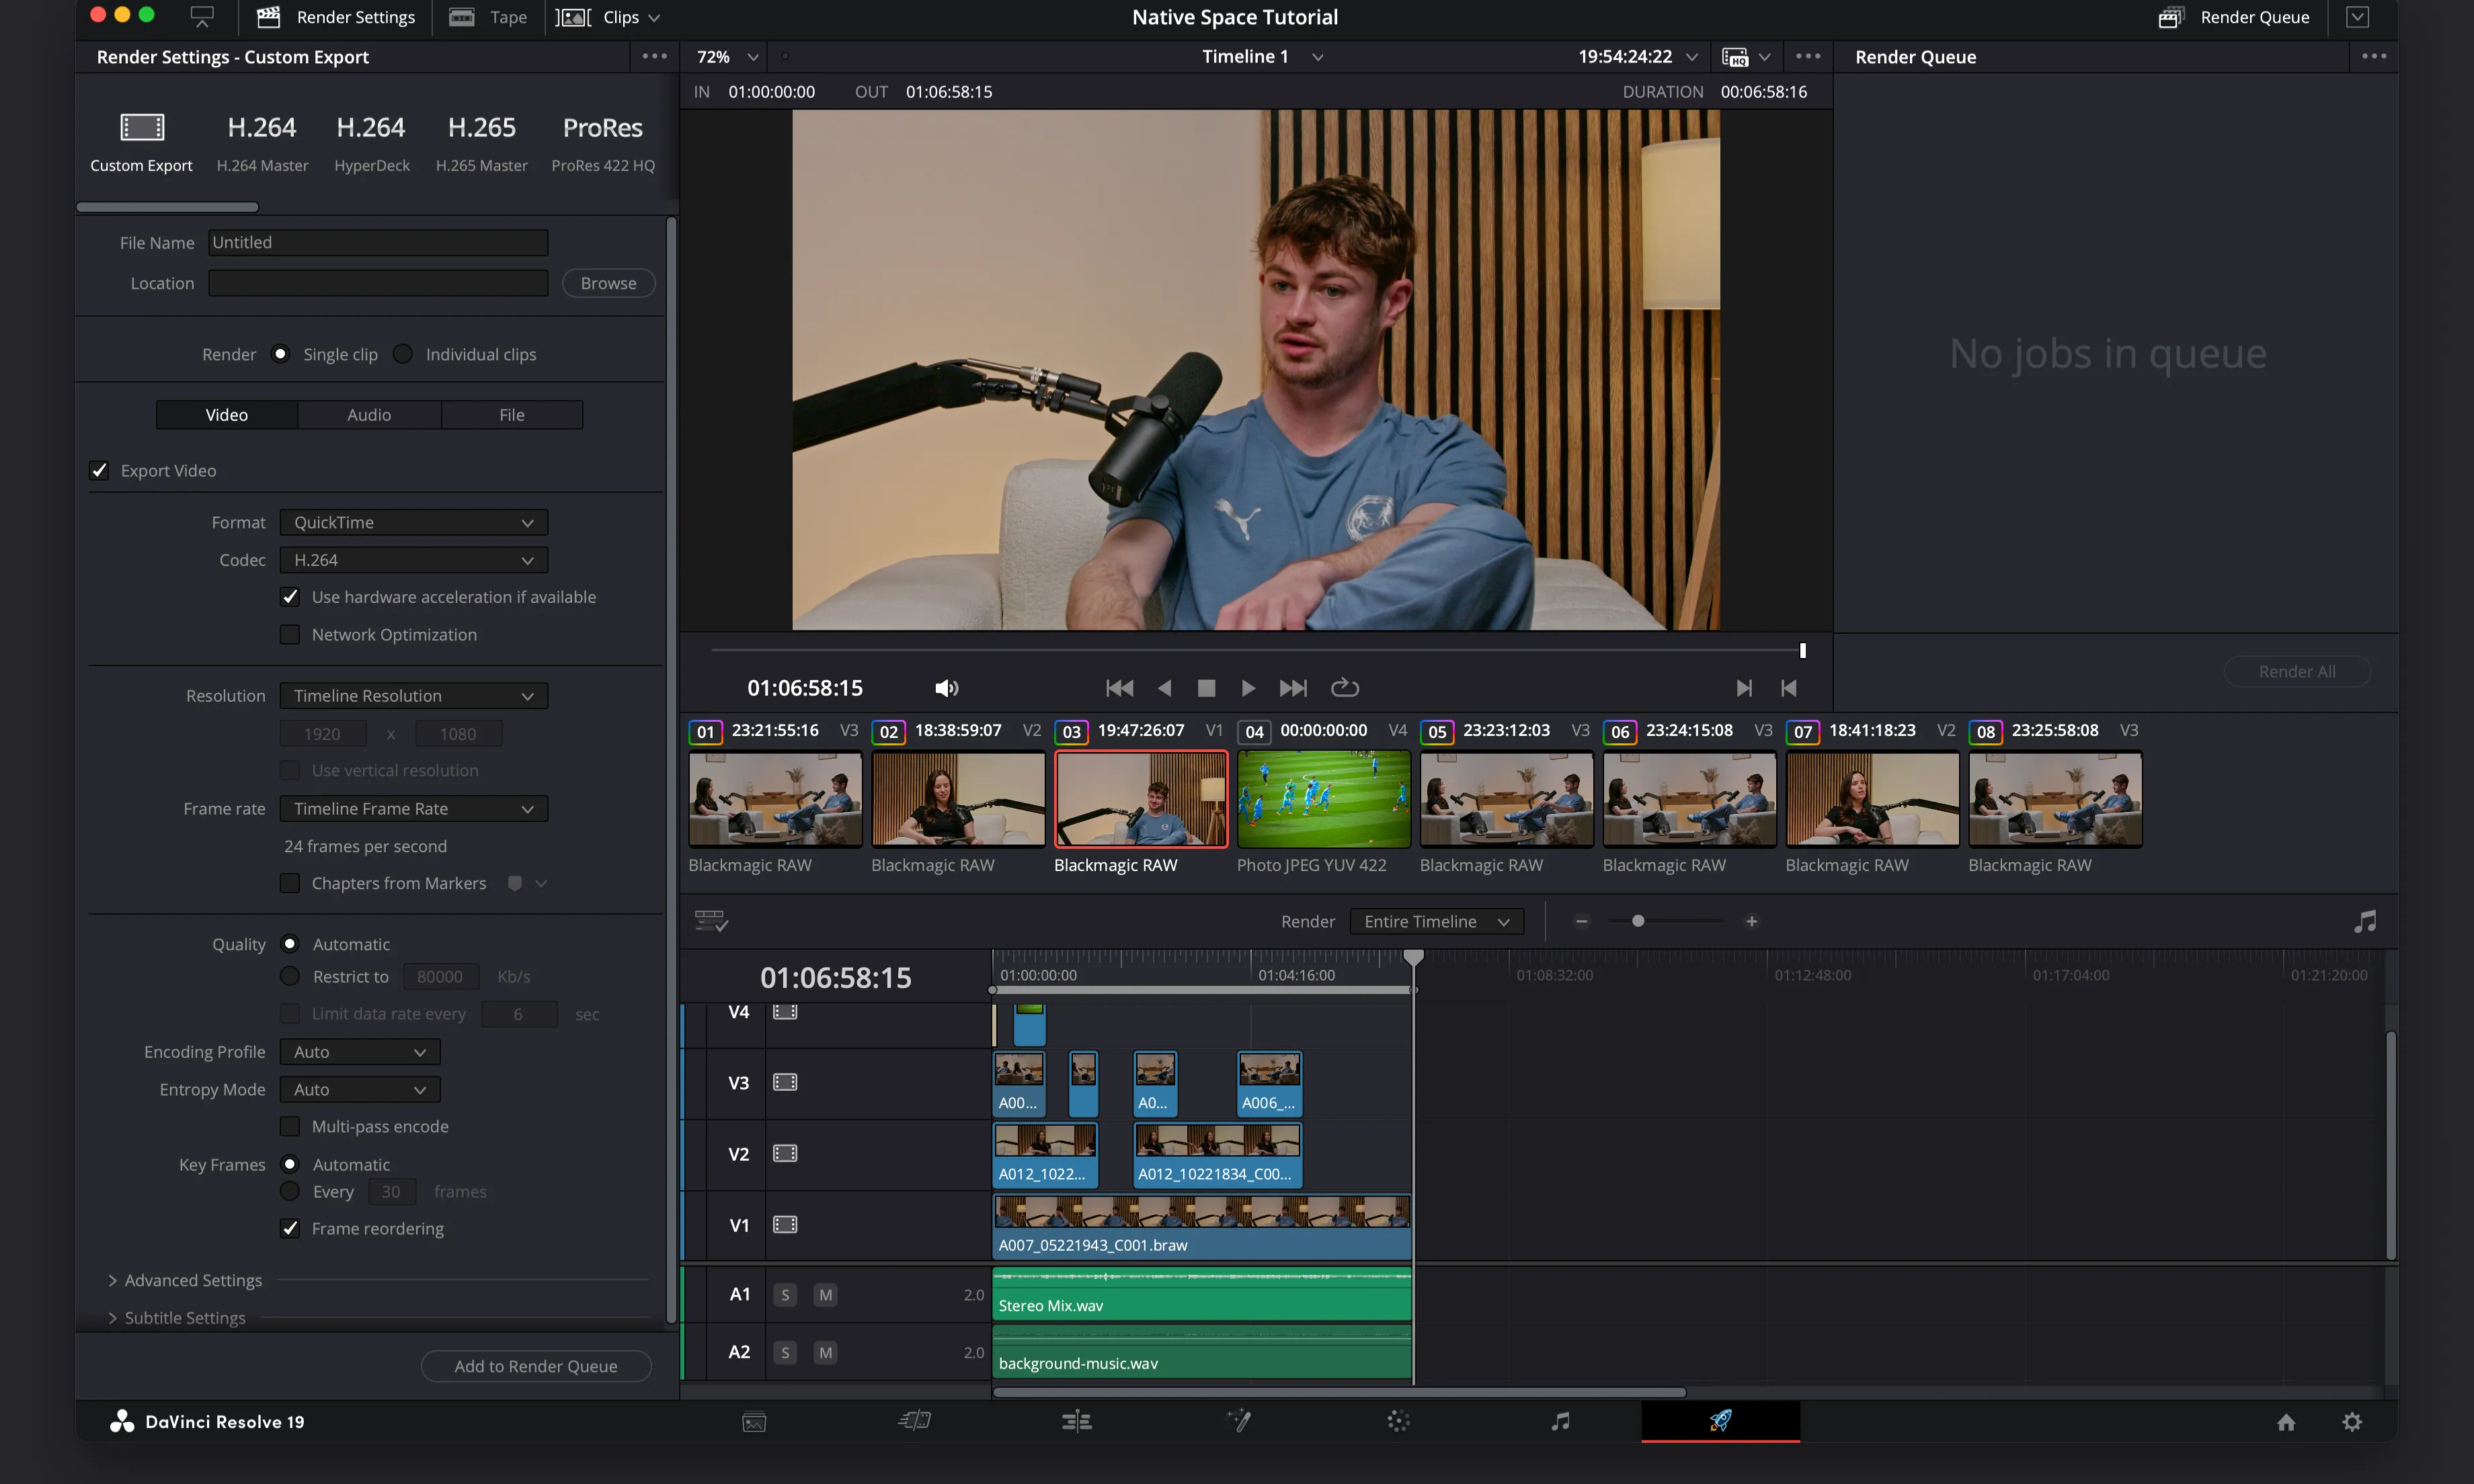Image resolution: width=2474 pixels, height=1484 pixels.
Task: Select Restrict to quality radio button
Action: 290,975
